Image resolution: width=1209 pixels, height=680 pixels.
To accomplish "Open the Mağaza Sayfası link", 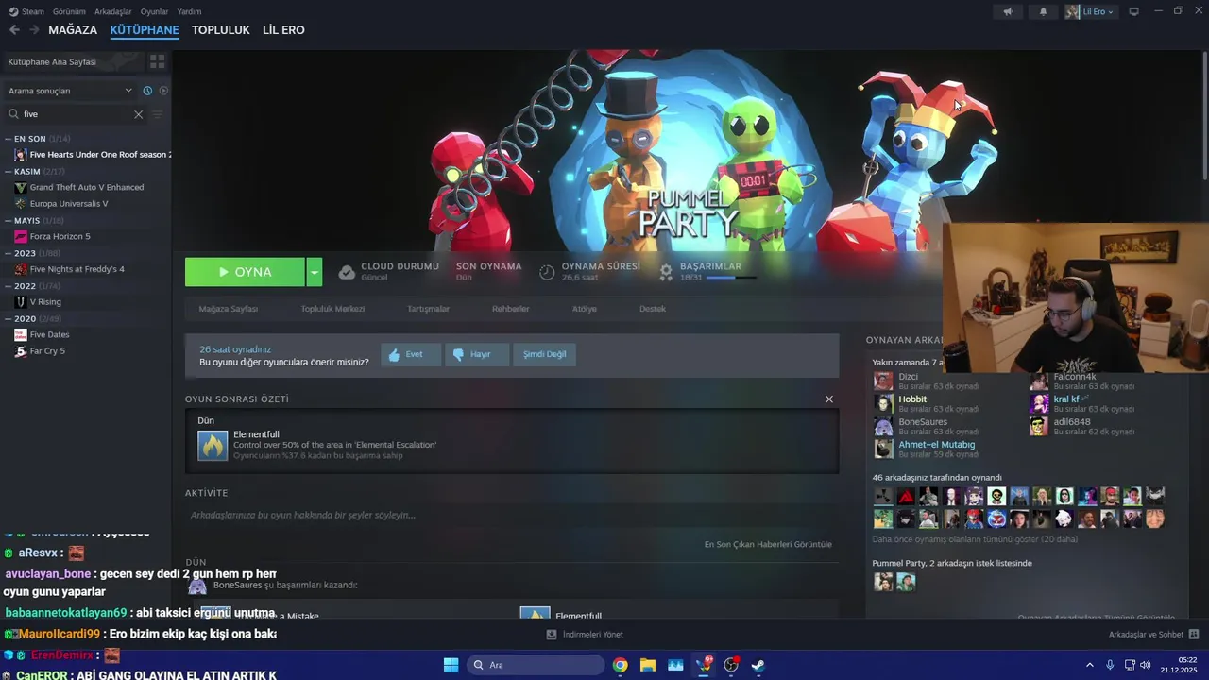I will [x=229, y=309].
